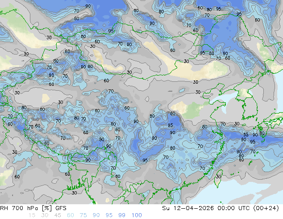Click the "Su 12-04-2026 00:00 UTC (00+24)" timestamp
The image size is (283, 219).
pos(221,208)
